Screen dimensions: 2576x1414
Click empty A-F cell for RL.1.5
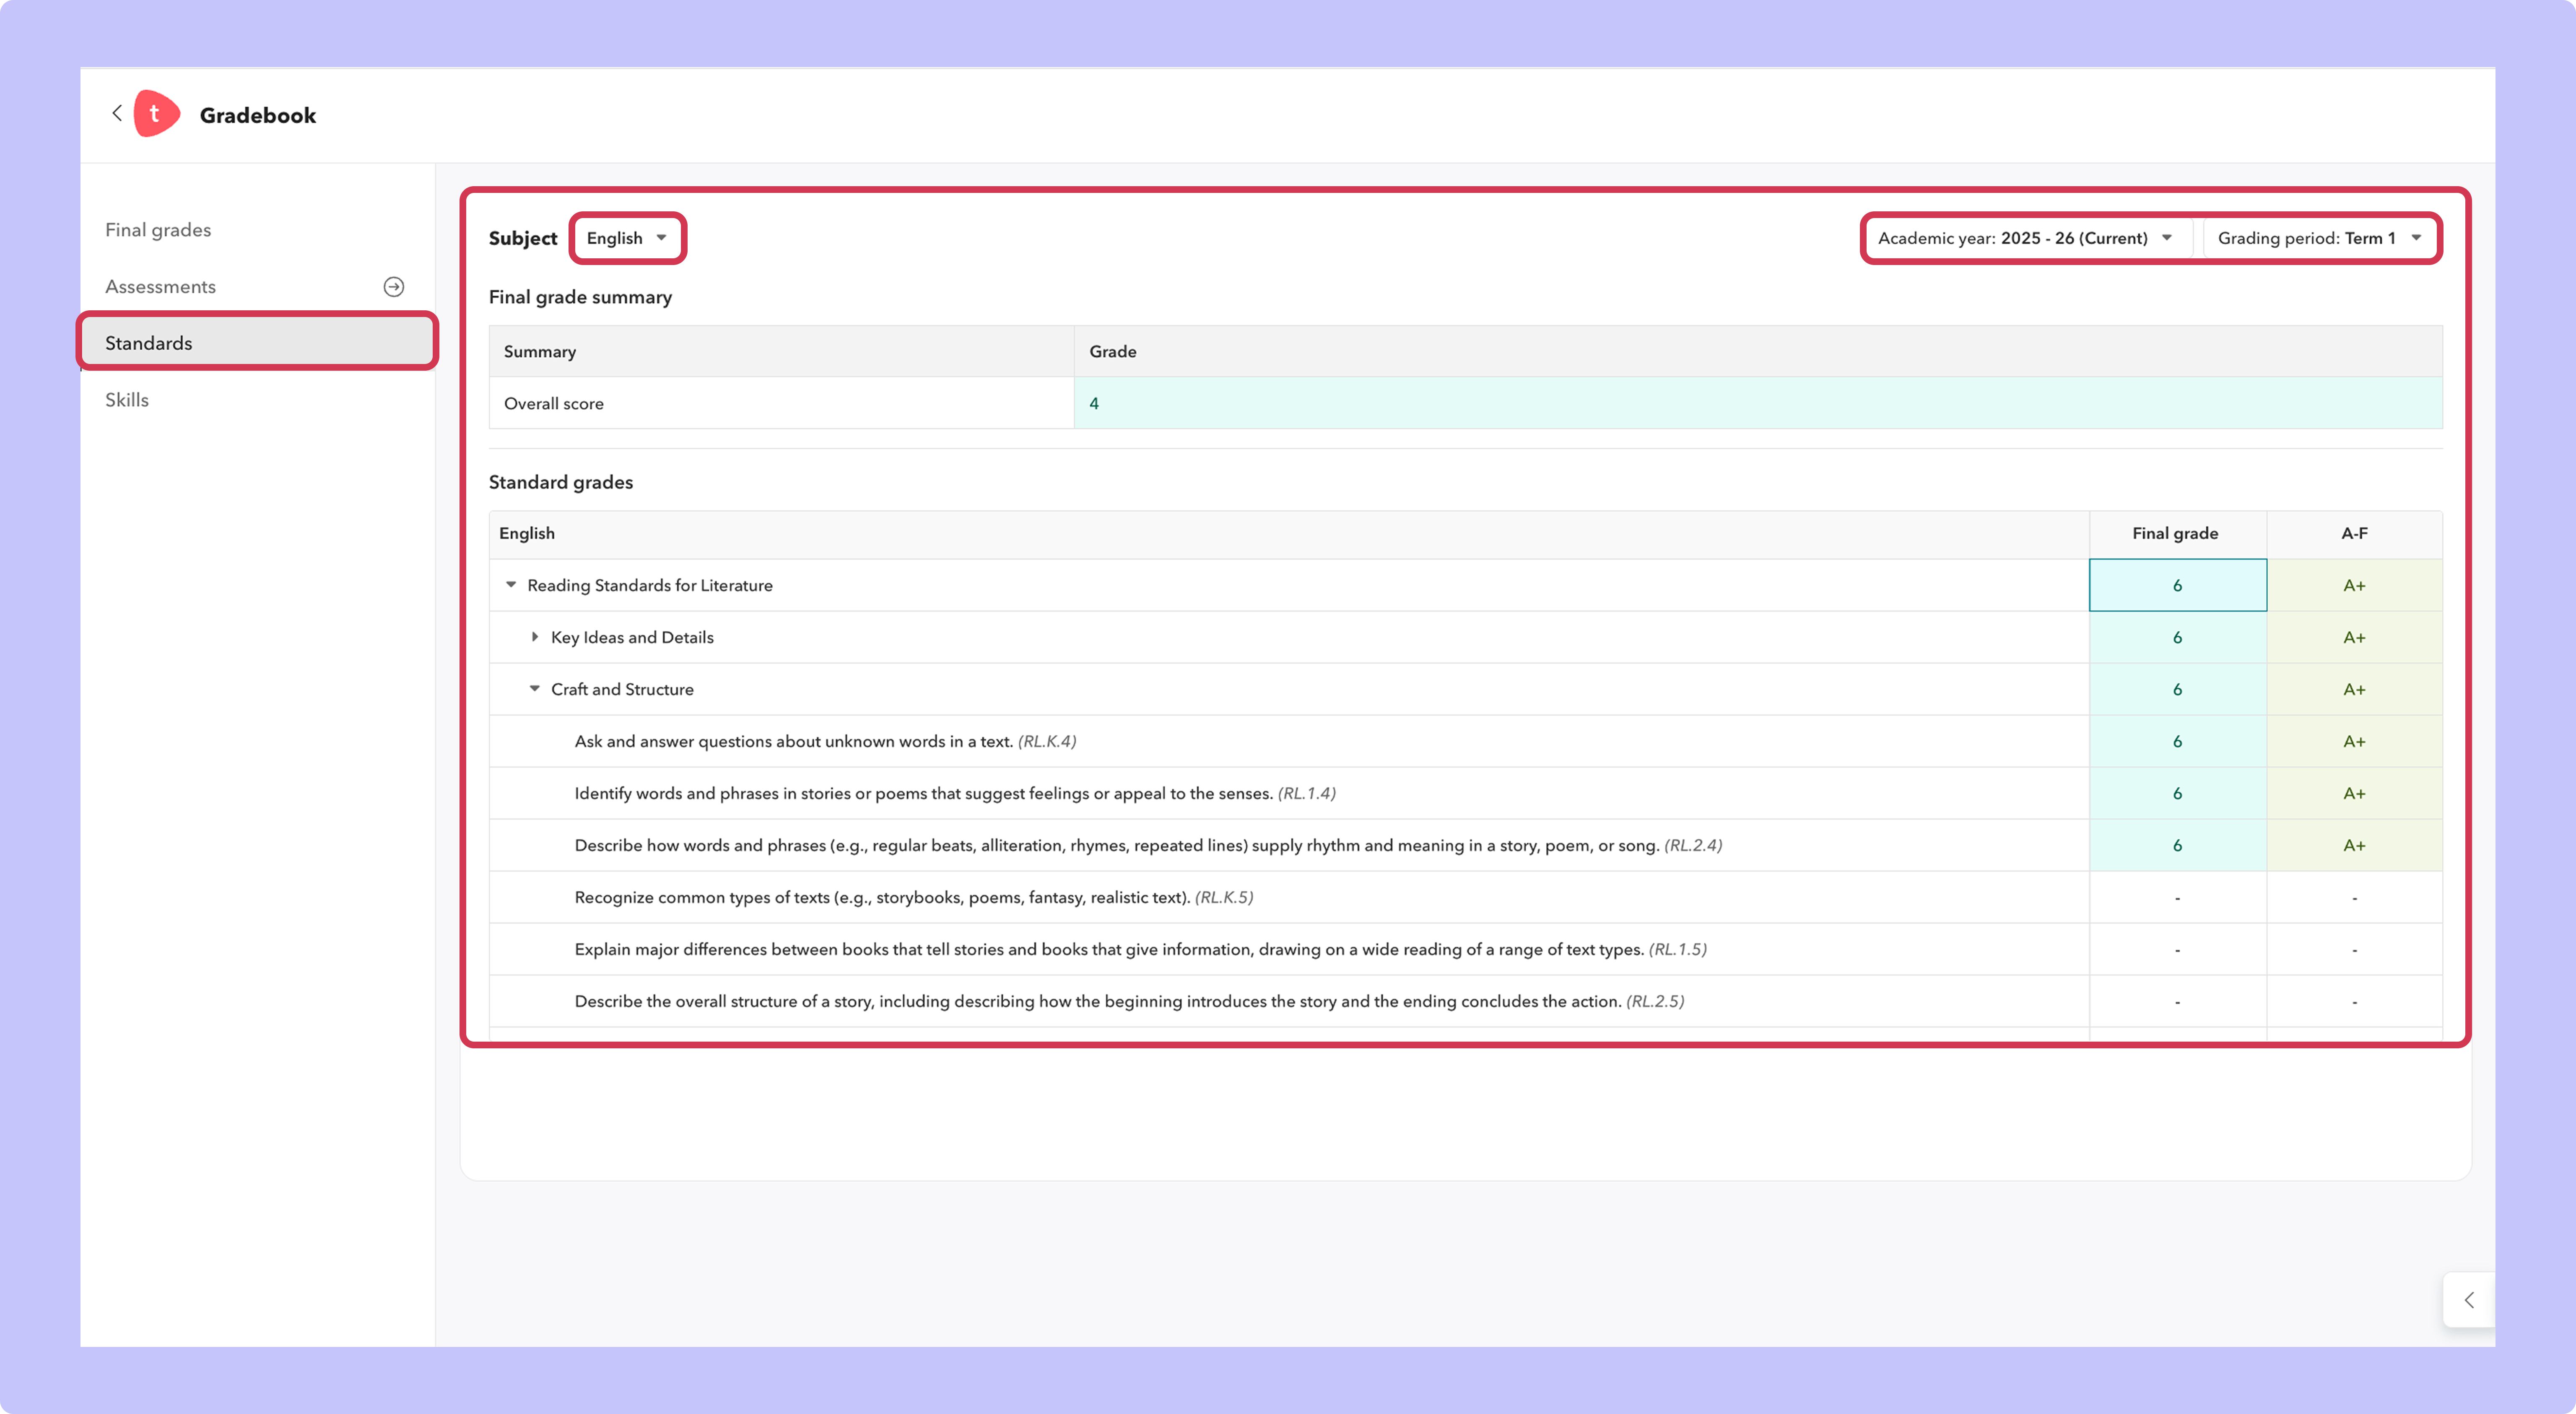(2355, 949)
